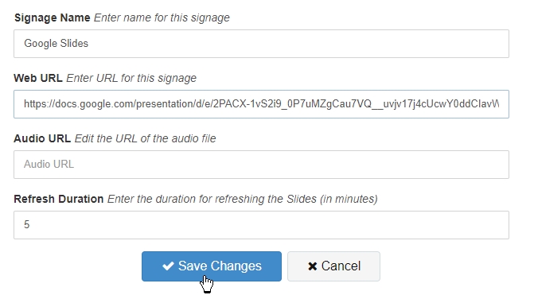This screenshot has width=534, height=295.
Task: Click the 'Audio URL' placeholder text
Action: click(x=49, y=165)
